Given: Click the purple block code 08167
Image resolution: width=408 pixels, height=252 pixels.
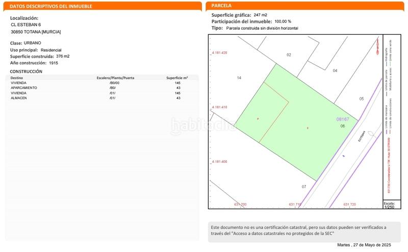Looking at the screenshot, I should click(x=343, y=119).
